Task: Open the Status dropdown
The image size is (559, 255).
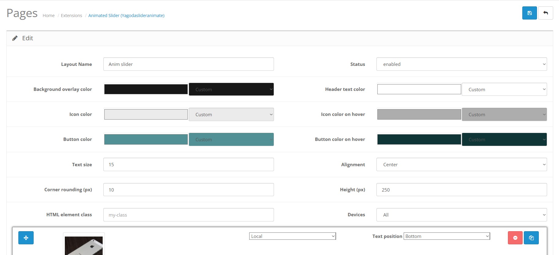Action: (x=461, y=64)
